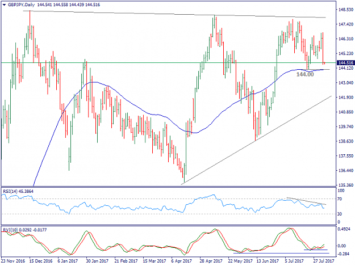Viewport: 355px width, 266px height.
Task: Select the OHLC values 144.541 144.558 144.439 144.516
Action: coord(69,5)
